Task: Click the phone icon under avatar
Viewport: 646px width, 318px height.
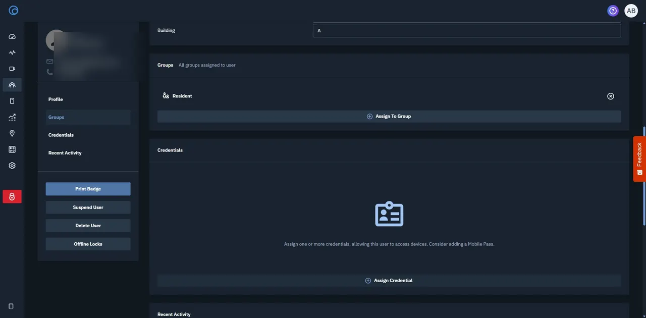Action: coord(49,72)
